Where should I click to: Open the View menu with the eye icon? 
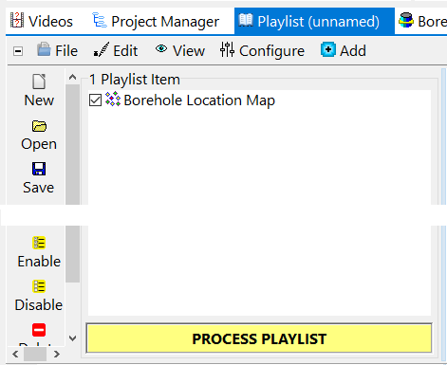[179, 50]
